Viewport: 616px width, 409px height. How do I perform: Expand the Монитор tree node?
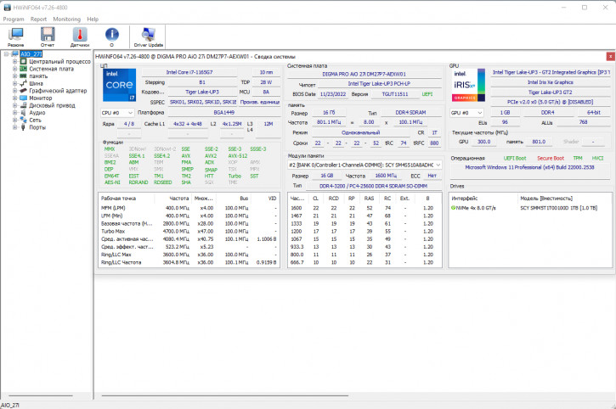tap(15, 98)
